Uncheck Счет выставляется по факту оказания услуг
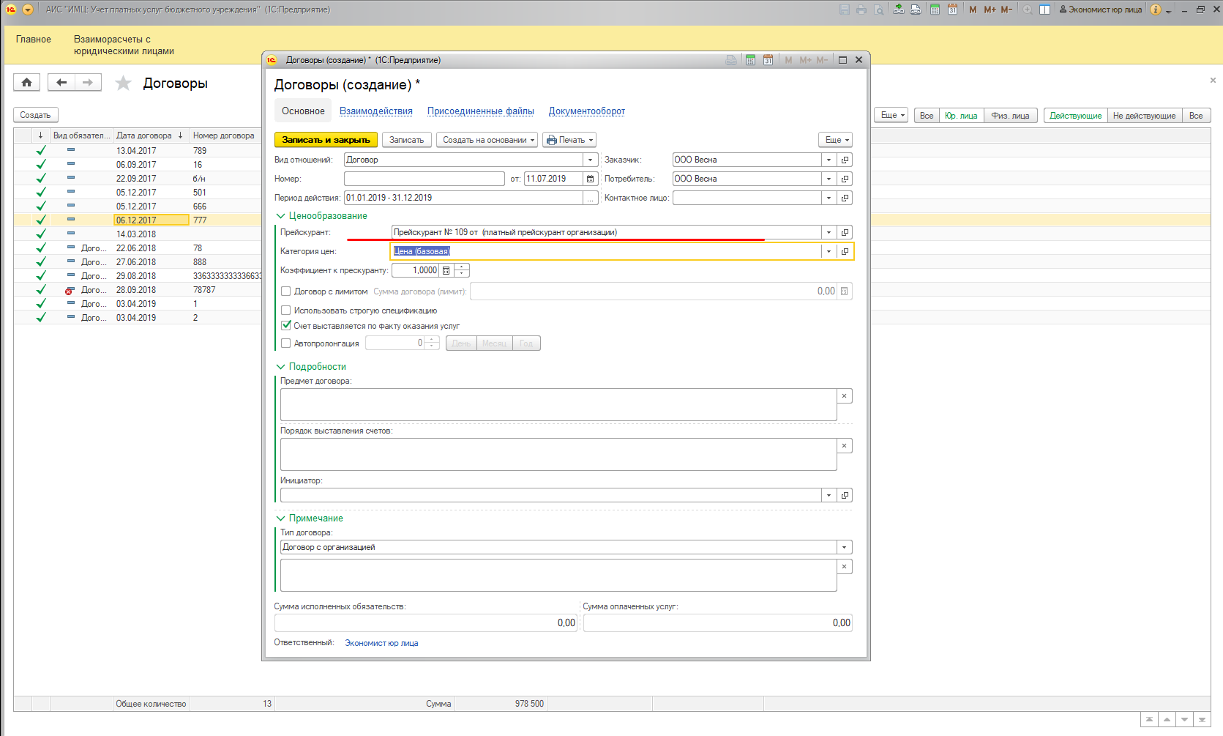Image resolution: width=1223 pixels, height=736 pixels. 286,326
